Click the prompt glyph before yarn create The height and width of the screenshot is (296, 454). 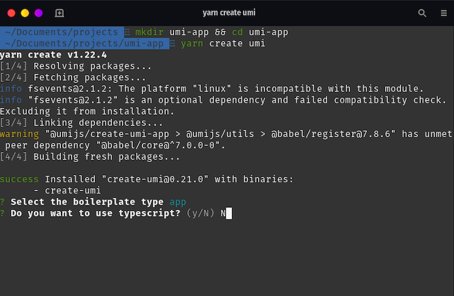(172, 43)
